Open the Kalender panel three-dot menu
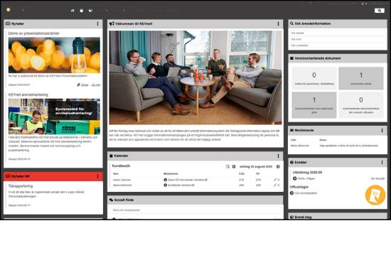 [x=278, y=156]
